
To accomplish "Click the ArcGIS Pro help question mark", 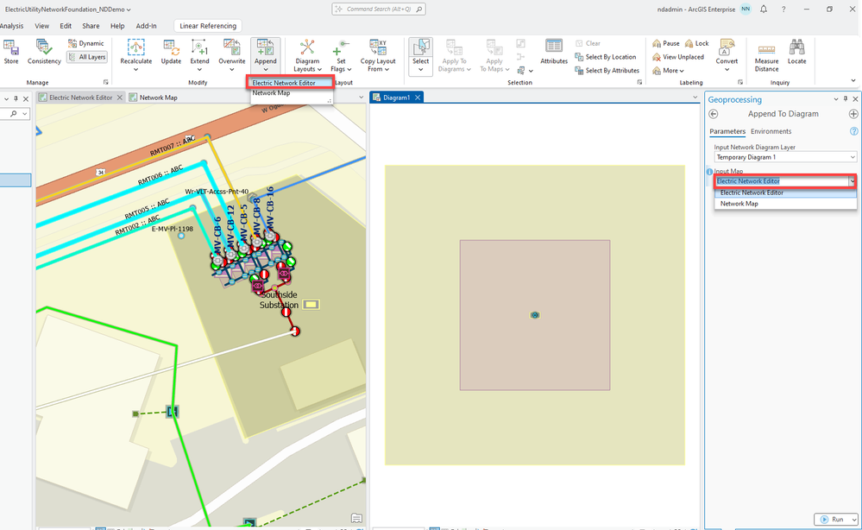I will click(x=783, y=9).
